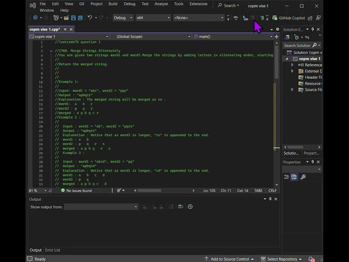Expand the References tree node
This screenshot has width=349, height=262.
pos(292,65)
